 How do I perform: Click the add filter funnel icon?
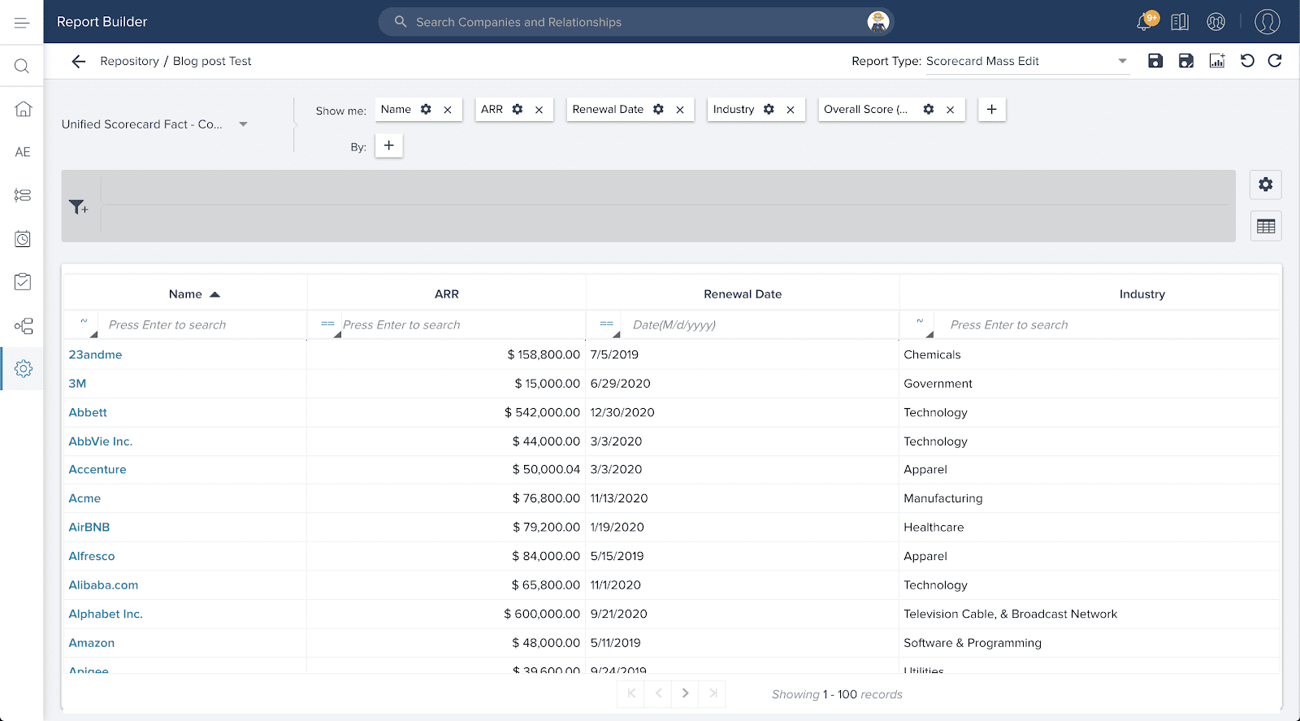coord(78,207)
